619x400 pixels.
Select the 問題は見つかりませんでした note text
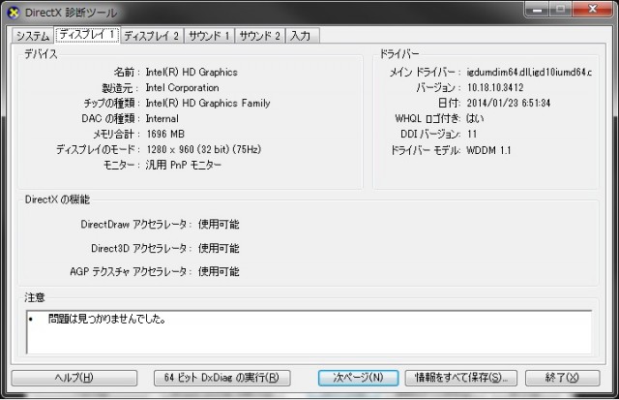pyautogui.click(x=106, y=319)
